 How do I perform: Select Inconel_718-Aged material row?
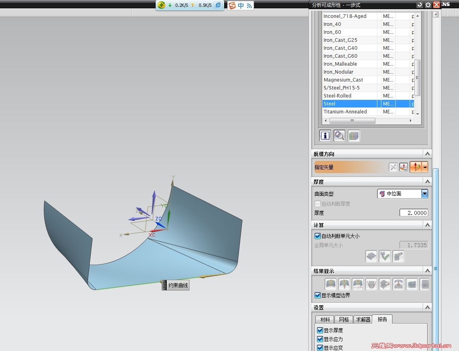[x=368, y=16]
